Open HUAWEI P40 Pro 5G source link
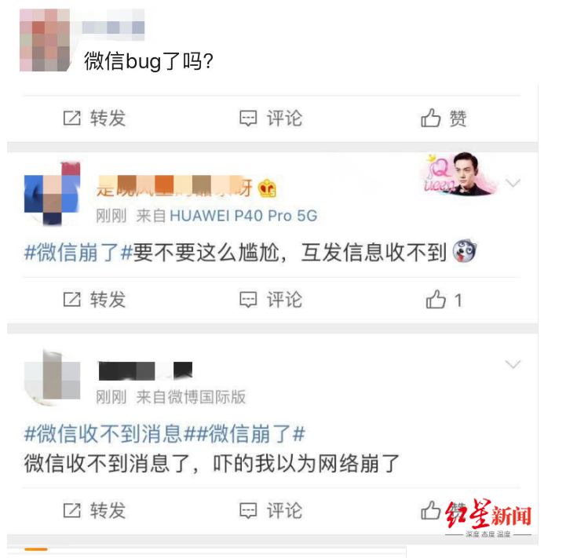This screenshot has width=566, height=558. 243,216
